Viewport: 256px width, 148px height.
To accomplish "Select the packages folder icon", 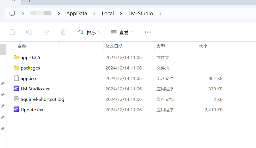I will click(x=16, y=68).
